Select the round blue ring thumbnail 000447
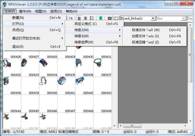The height and width of the screenshot is (136, 195). click(62, 81)
